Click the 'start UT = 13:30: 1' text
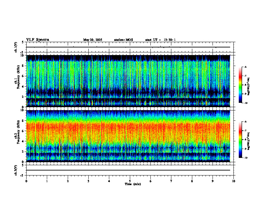Screen dimensions: 263x203 [160, 40]
